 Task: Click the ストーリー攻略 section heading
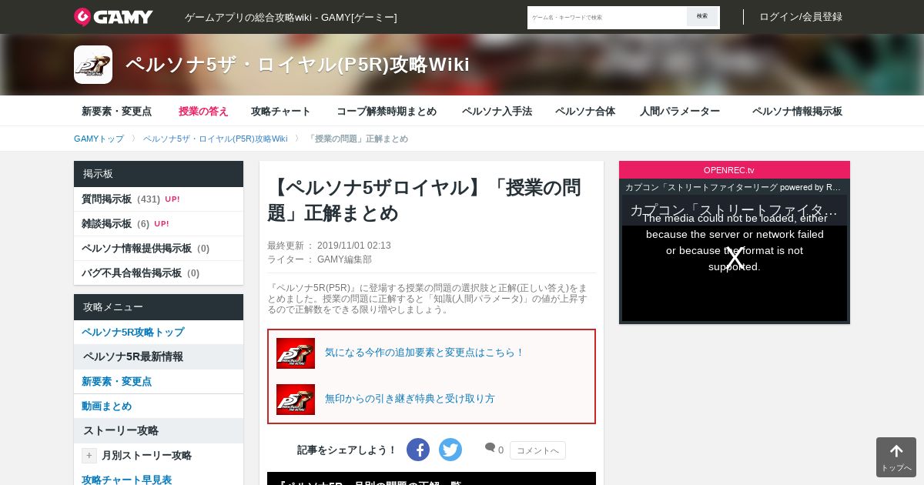159,431
